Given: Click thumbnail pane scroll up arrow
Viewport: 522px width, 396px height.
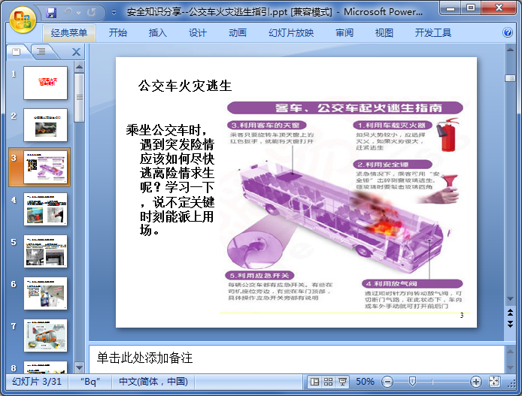Looking at the screenshot, I should [79, 67].
